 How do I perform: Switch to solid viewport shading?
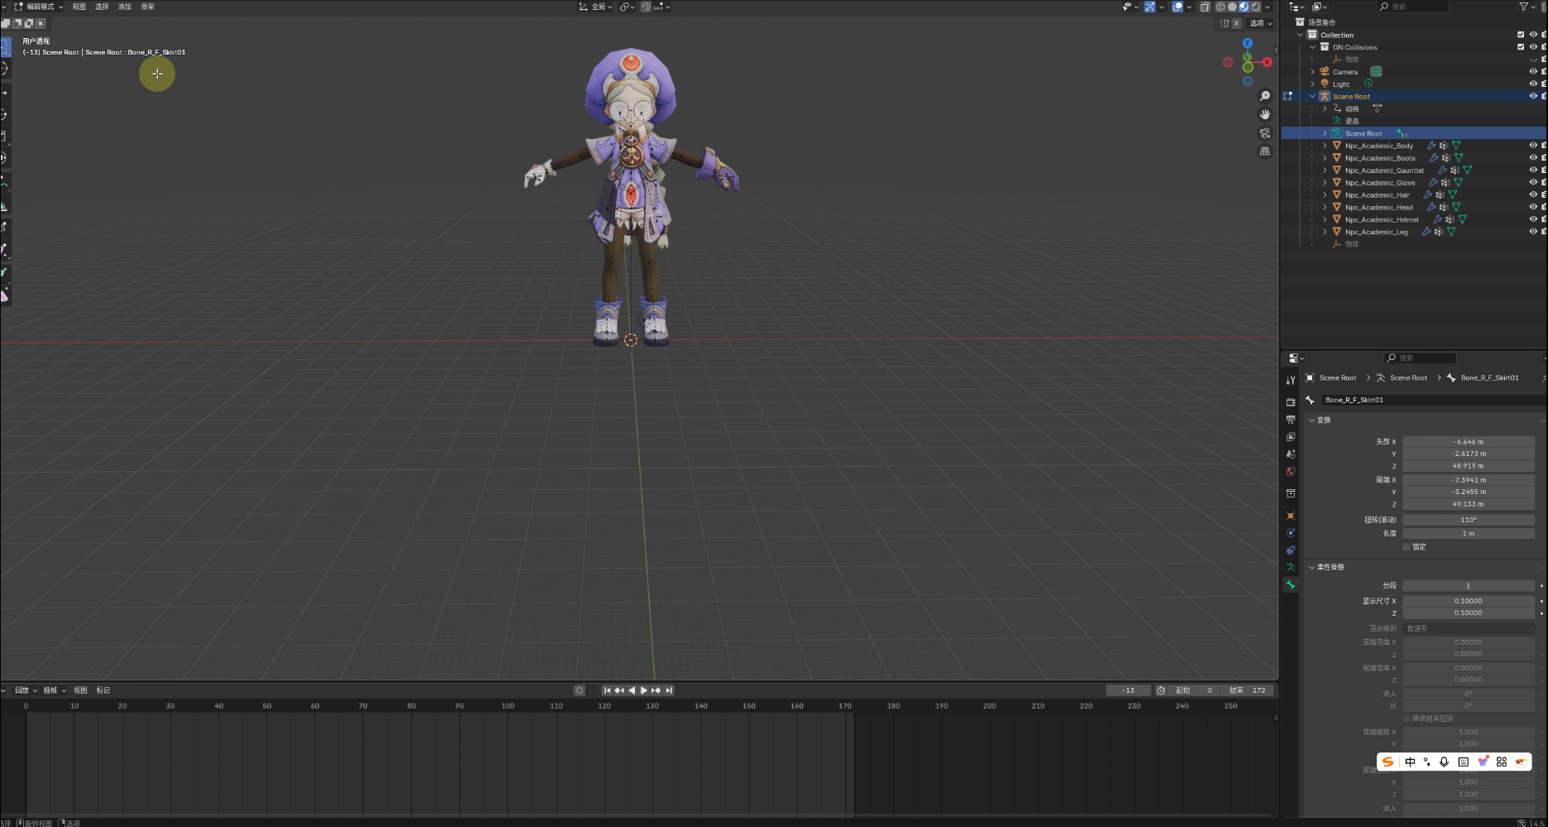tap(1232, 7)
